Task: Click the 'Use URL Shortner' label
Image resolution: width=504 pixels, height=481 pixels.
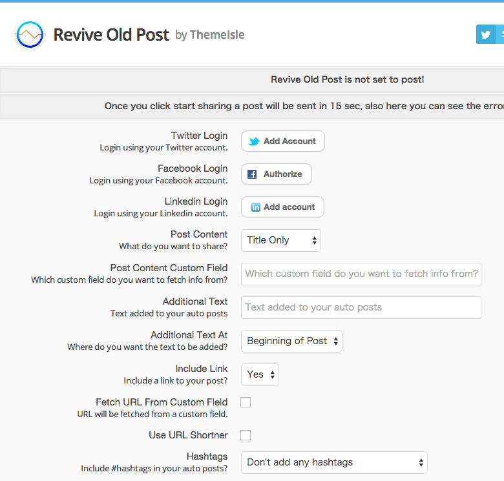Action: tap(188, 435)
